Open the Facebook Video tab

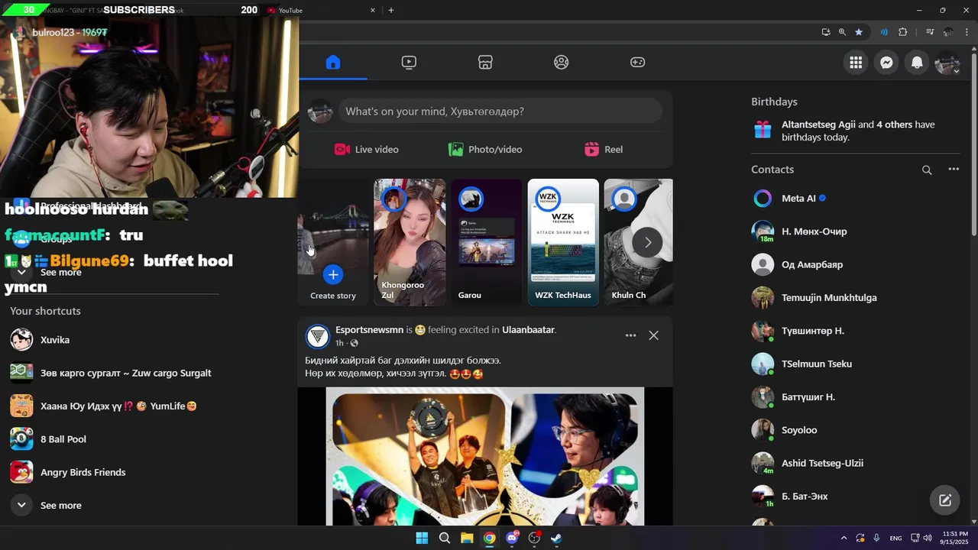pyautogui.click(x=409, y=63)
